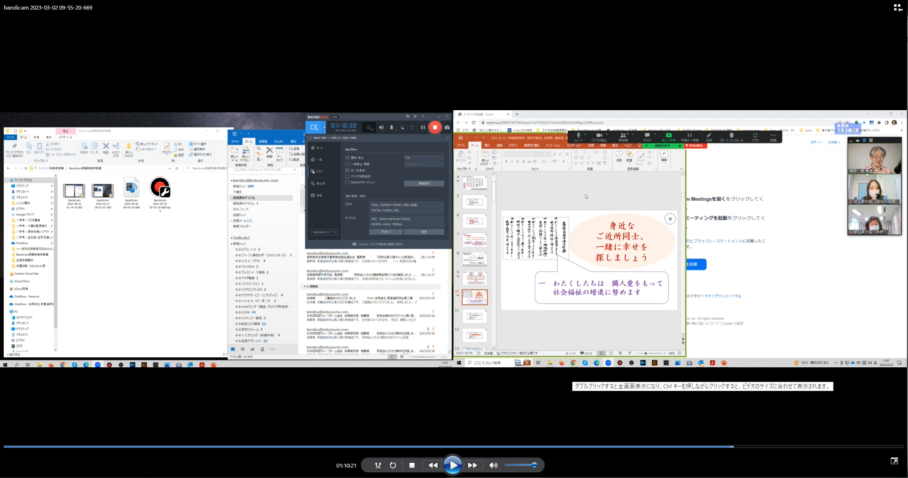The width and height of the screenshot is (908, 478).
Task: Enable クリック効果追加 checkbox
Action: (347, 176)
